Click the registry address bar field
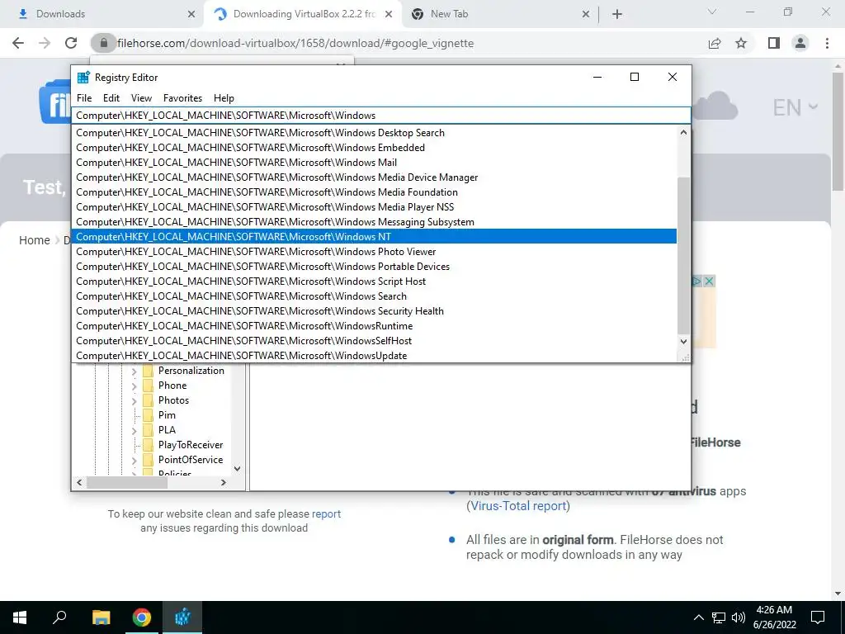Screen dimensions: 845x634 [381, 116]
